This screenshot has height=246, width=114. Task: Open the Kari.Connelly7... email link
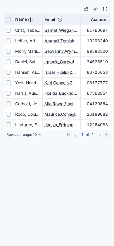click(60, 83)
